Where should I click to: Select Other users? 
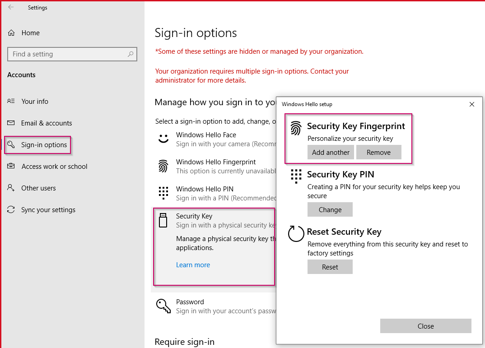(38, 188)
